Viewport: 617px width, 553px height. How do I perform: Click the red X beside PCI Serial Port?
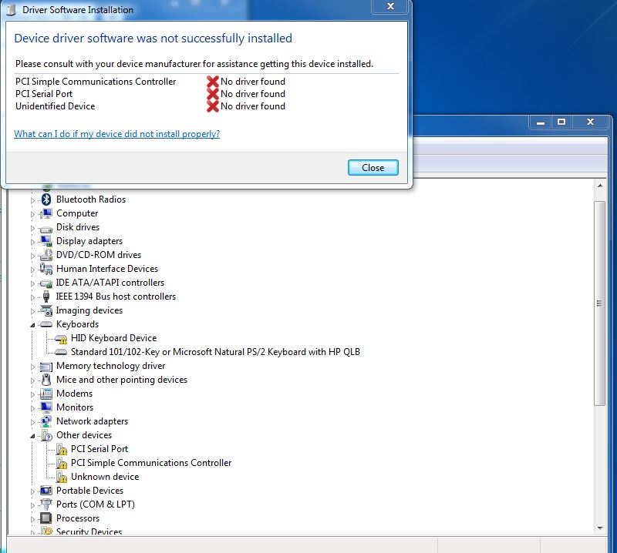coord(214,93)
